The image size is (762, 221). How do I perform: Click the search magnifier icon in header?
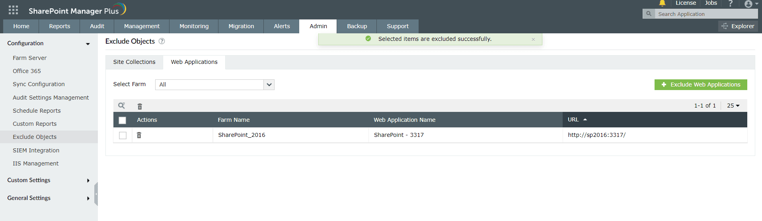point(649,14)
